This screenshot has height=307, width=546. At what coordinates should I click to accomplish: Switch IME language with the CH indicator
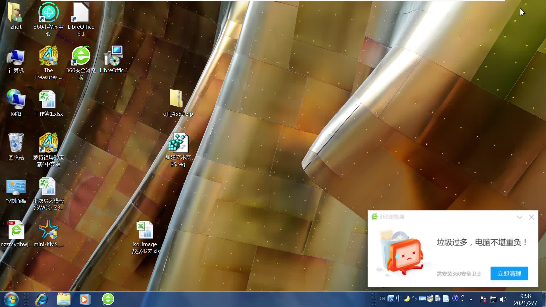(x=382, y=299)
